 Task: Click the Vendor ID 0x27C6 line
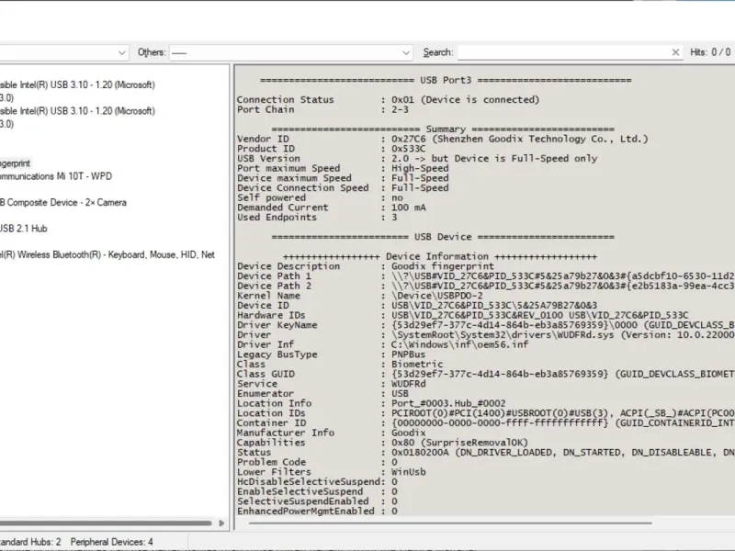click(x=443, y=140)
